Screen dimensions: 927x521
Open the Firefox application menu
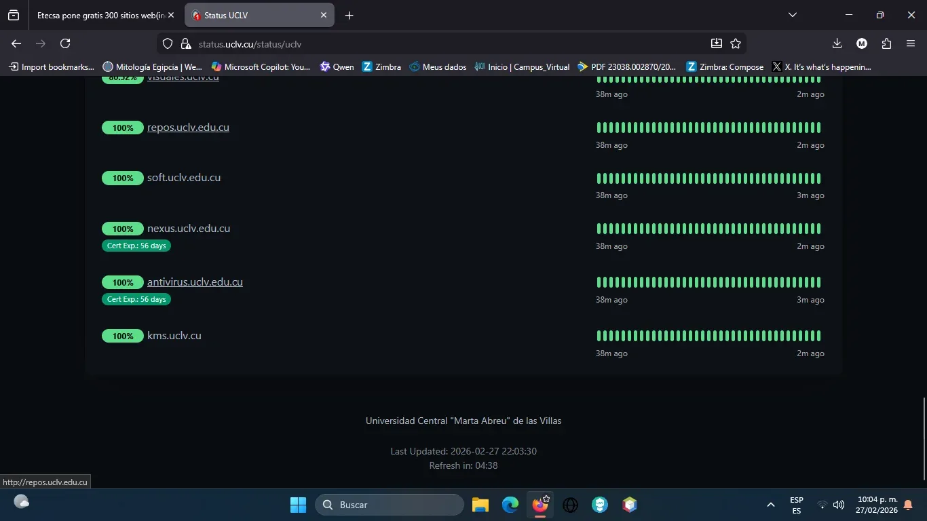point(911,43)
